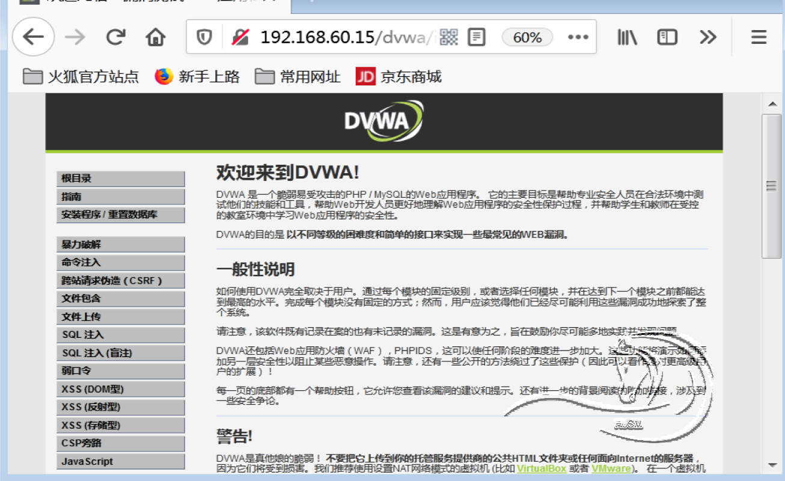
Task: Click the page actions ellipsis icon
Action: tap(578, 37)
